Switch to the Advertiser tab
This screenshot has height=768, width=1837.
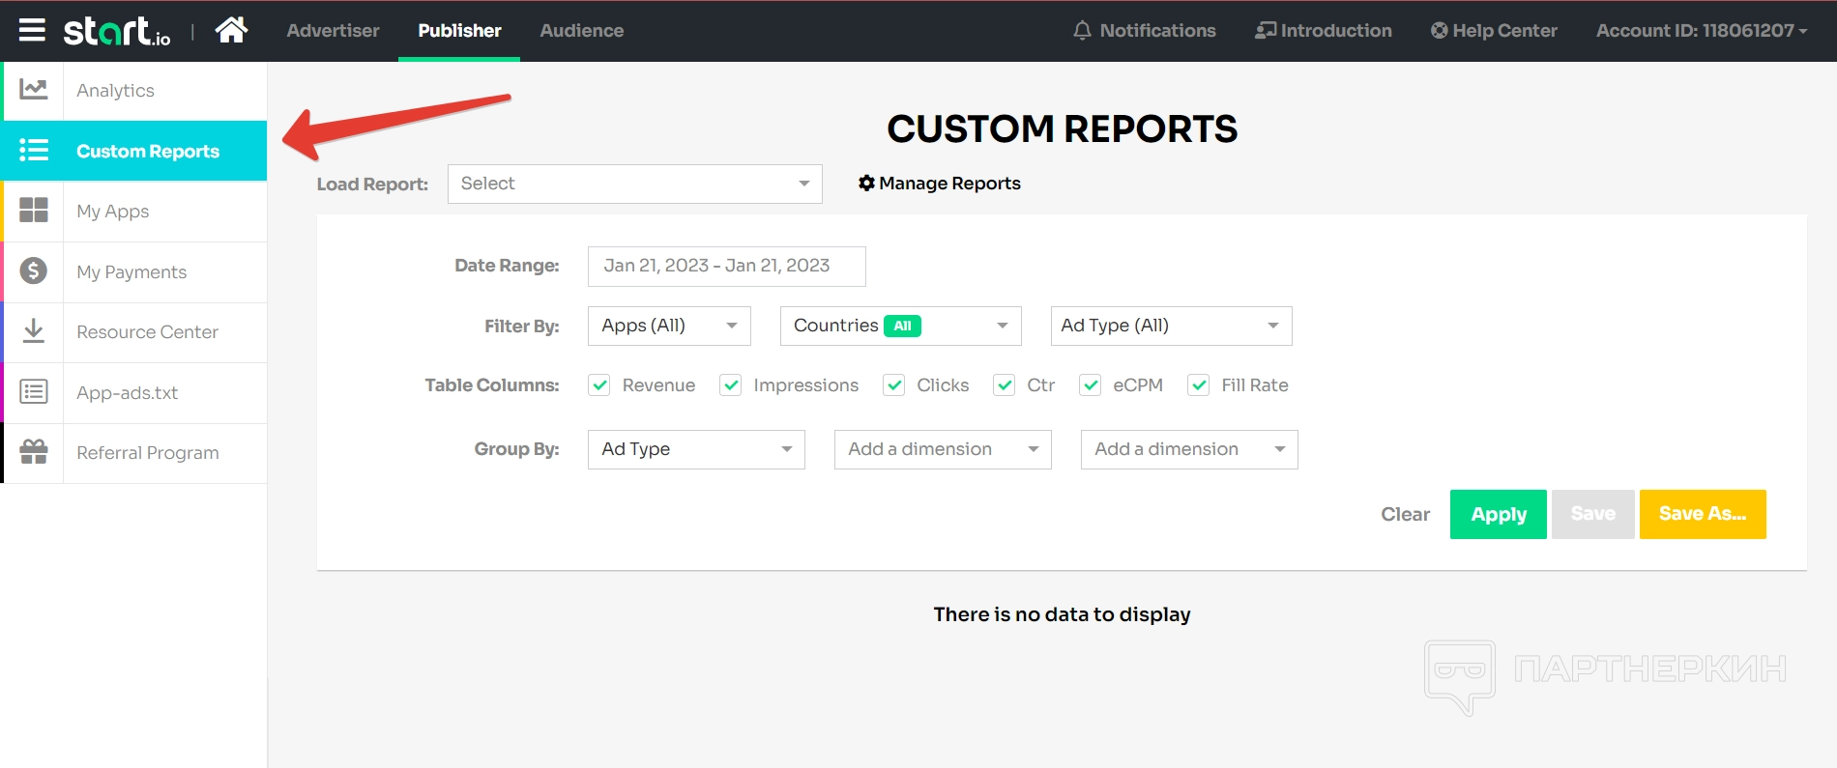pyautogui.click(x=333, y=31)
